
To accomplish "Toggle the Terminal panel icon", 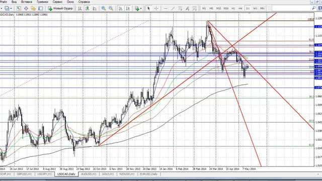I will tap(40, 9).
